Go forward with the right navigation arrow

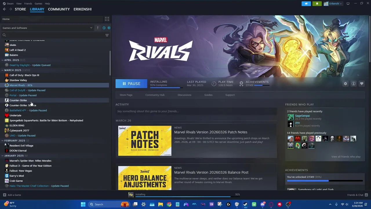tap(10, 9)
